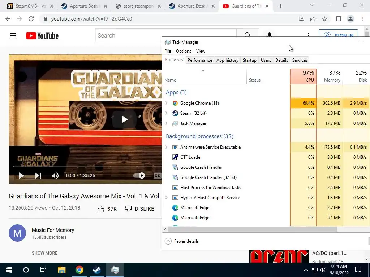
Task: Open the YouTube hamburger guide menu
Action: [13, 36]
